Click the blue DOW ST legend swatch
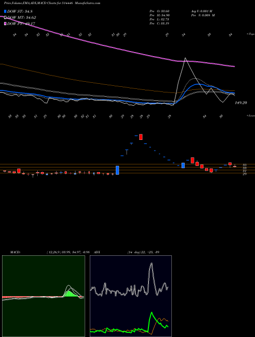 [6, 11]
